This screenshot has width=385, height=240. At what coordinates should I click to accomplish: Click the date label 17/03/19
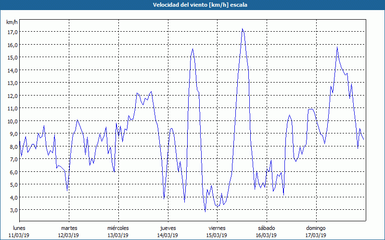(316, 235)
